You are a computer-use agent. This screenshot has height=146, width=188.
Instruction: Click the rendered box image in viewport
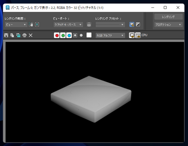click(91, 99)
